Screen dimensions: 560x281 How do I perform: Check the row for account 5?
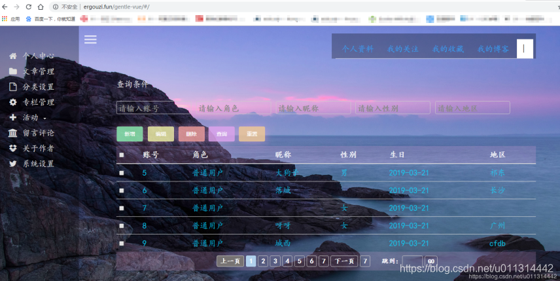[x=122, y=173]
